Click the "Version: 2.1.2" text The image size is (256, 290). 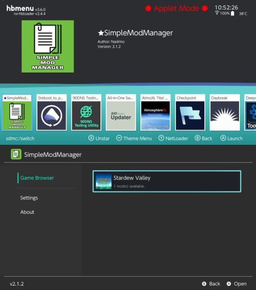109,47
